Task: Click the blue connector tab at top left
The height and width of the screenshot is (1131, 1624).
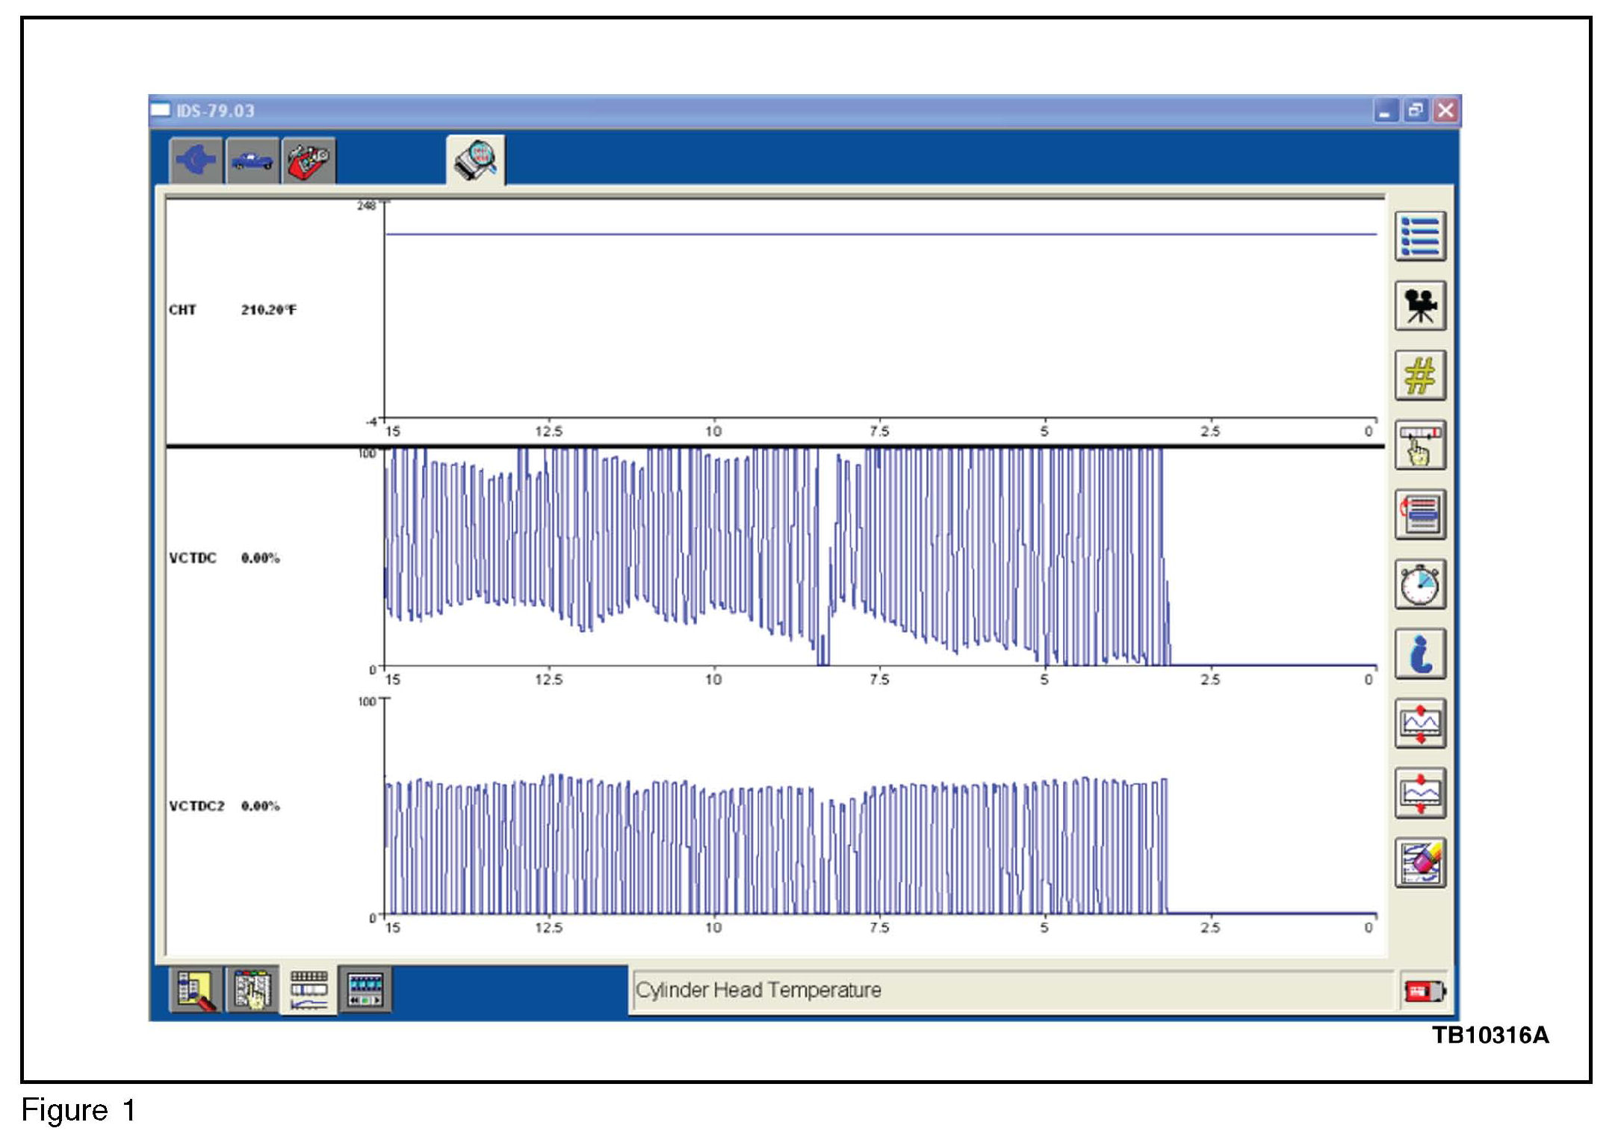Action: click(x=196, y=161)
